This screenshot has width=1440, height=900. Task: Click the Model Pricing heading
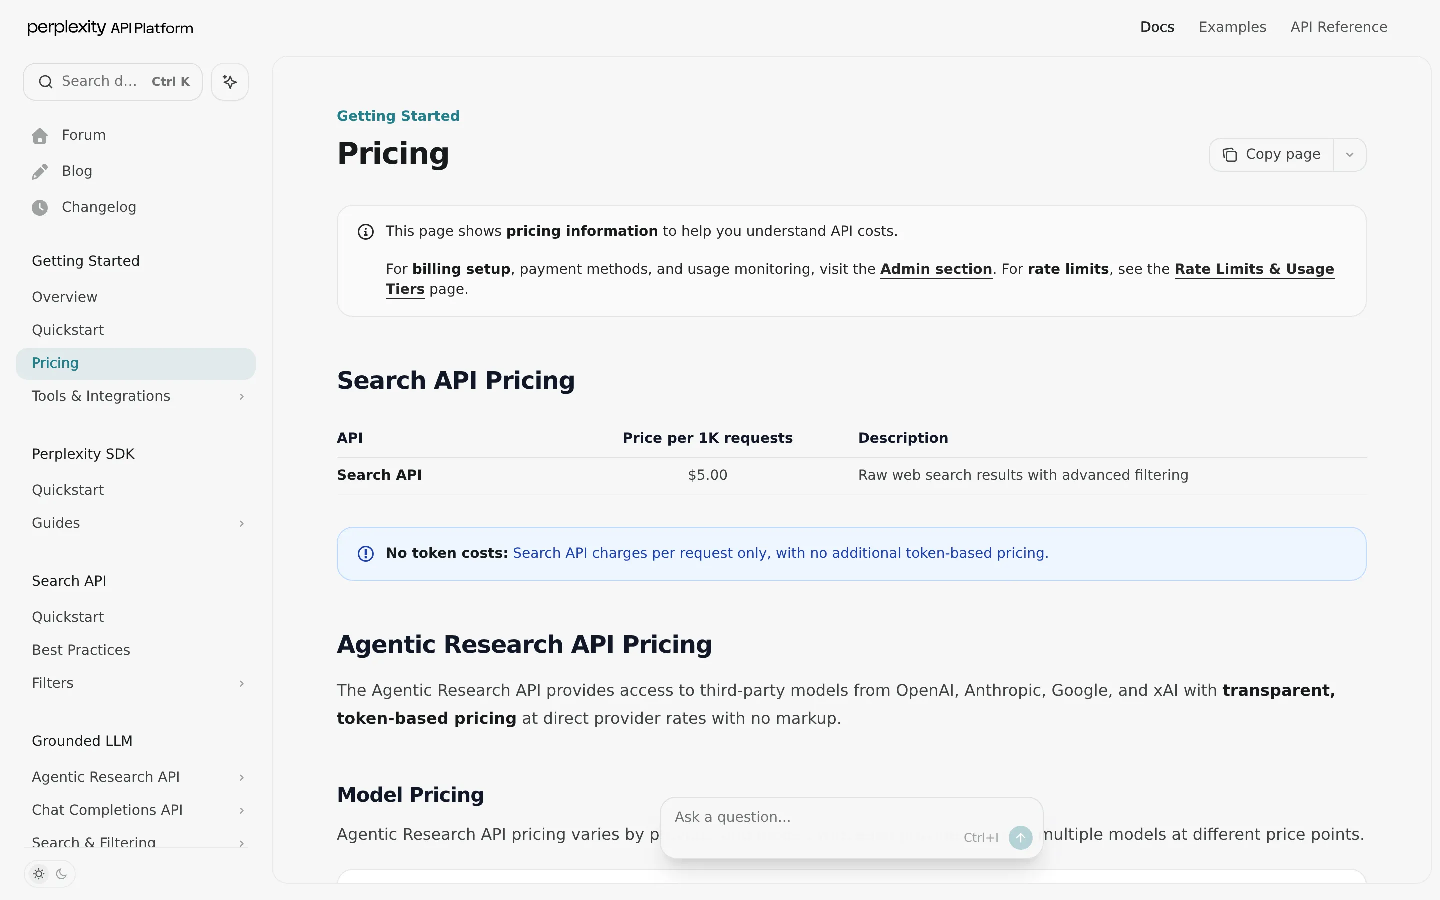(x=410, y=795)
